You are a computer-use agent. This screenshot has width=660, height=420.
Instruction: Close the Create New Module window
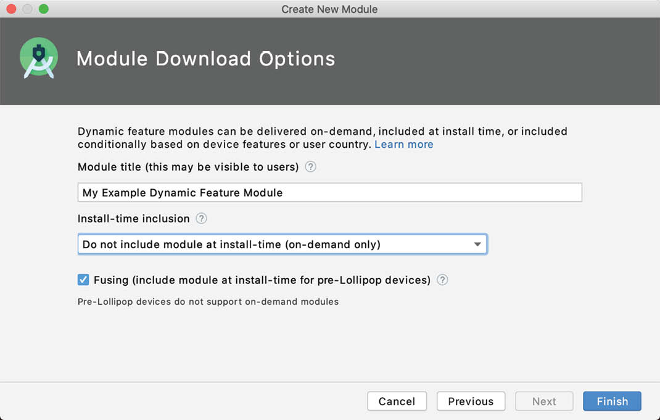(x=11, y=9)
